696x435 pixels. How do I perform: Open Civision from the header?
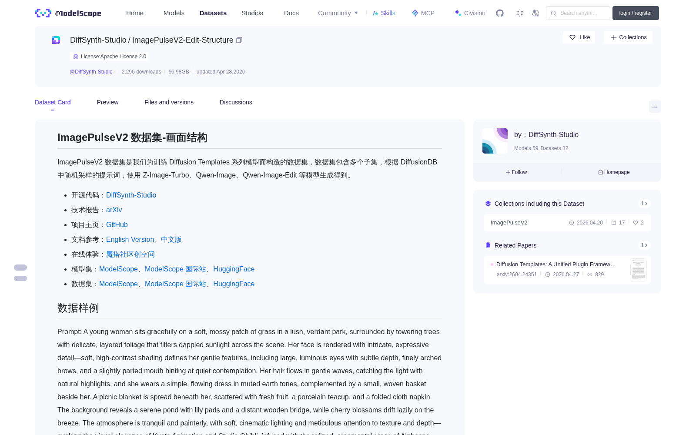click(470, 13)
